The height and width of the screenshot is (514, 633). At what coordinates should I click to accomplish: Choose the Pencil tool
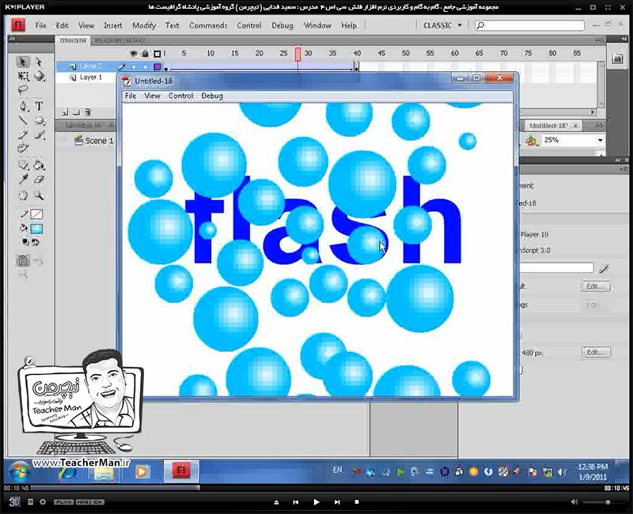click(x=23, y=134)
